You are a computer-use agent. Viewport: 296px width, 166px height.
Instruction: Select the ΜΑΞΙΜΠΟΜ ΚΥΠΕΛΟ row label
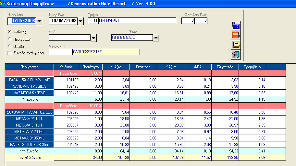(30, 93)
